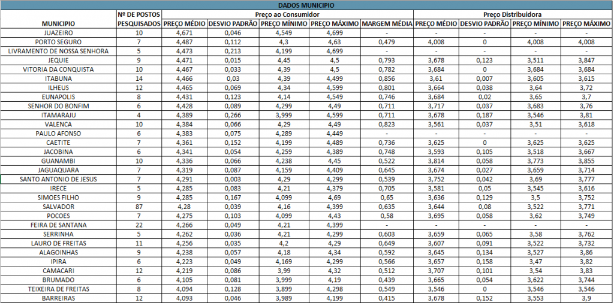The height and width of the screenshot is (303, 614).
Task: Select the IRECE municipality cell
Action: 58,189
